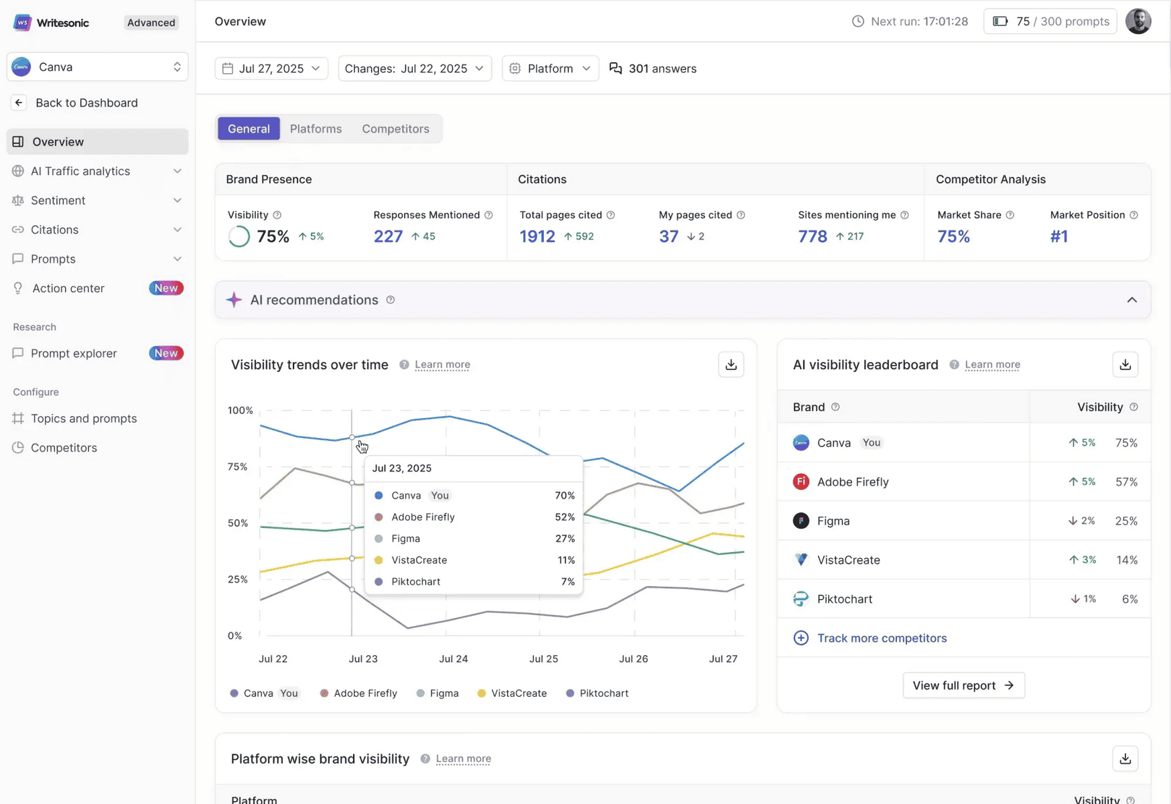Click the AI recommendations sparkle icon
The width and height of the screenshot is (1171, 804).
point(234,299)
